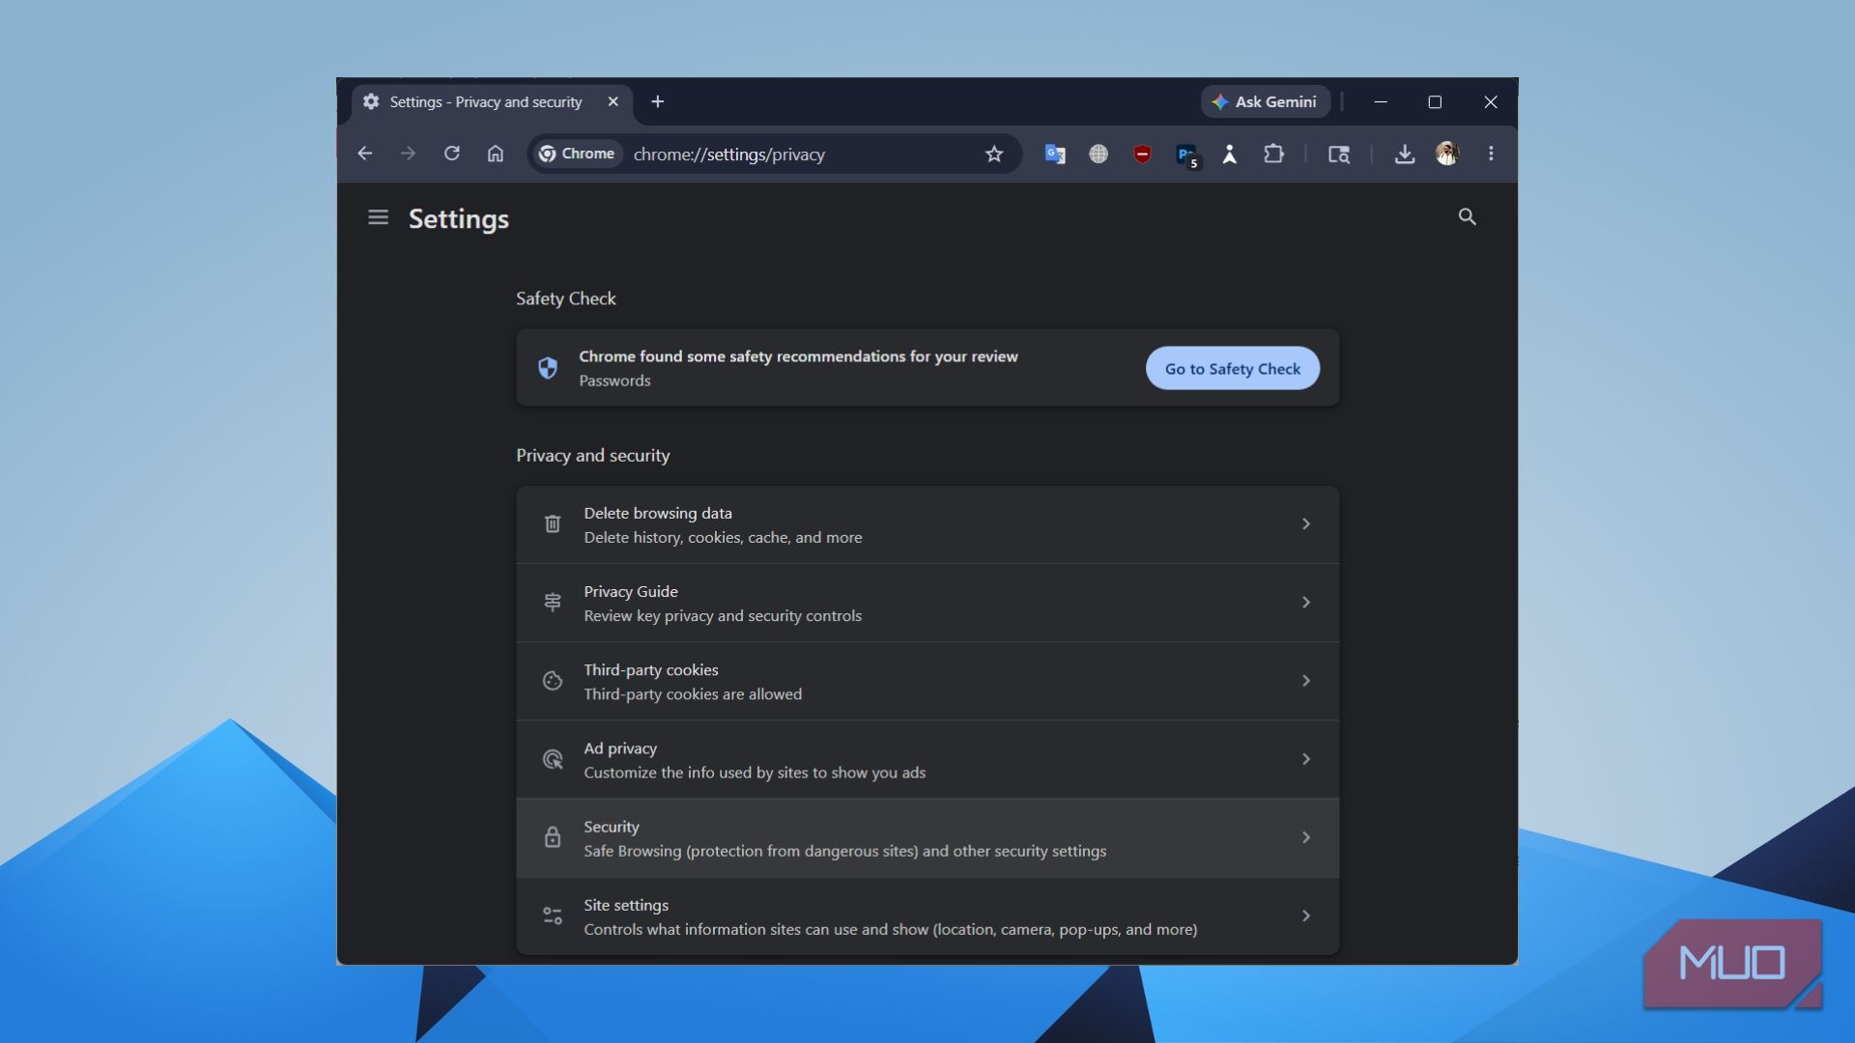The height and width of the screenshot is (1043, 1855).
Task: Close the Chrome window
Action: (1491, 101)
